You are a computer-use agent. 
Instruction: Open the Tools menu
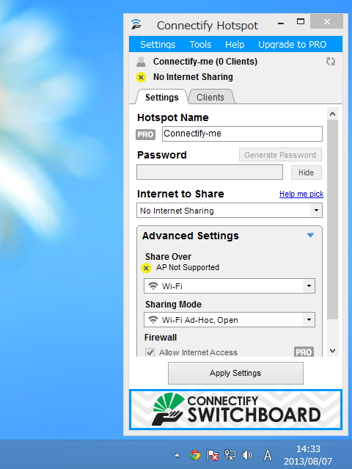coord(200,45)
